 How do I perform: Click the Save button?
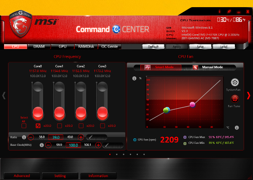pos(200,47)
